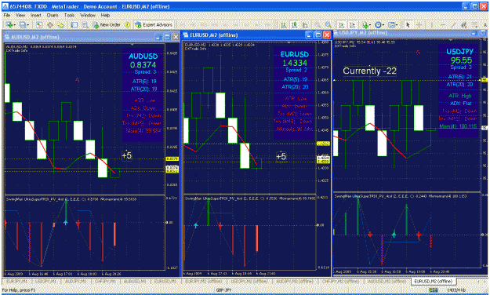
Task: Click the "+5" label on the AUDUSD chart
Action: [x=126, y=155]
